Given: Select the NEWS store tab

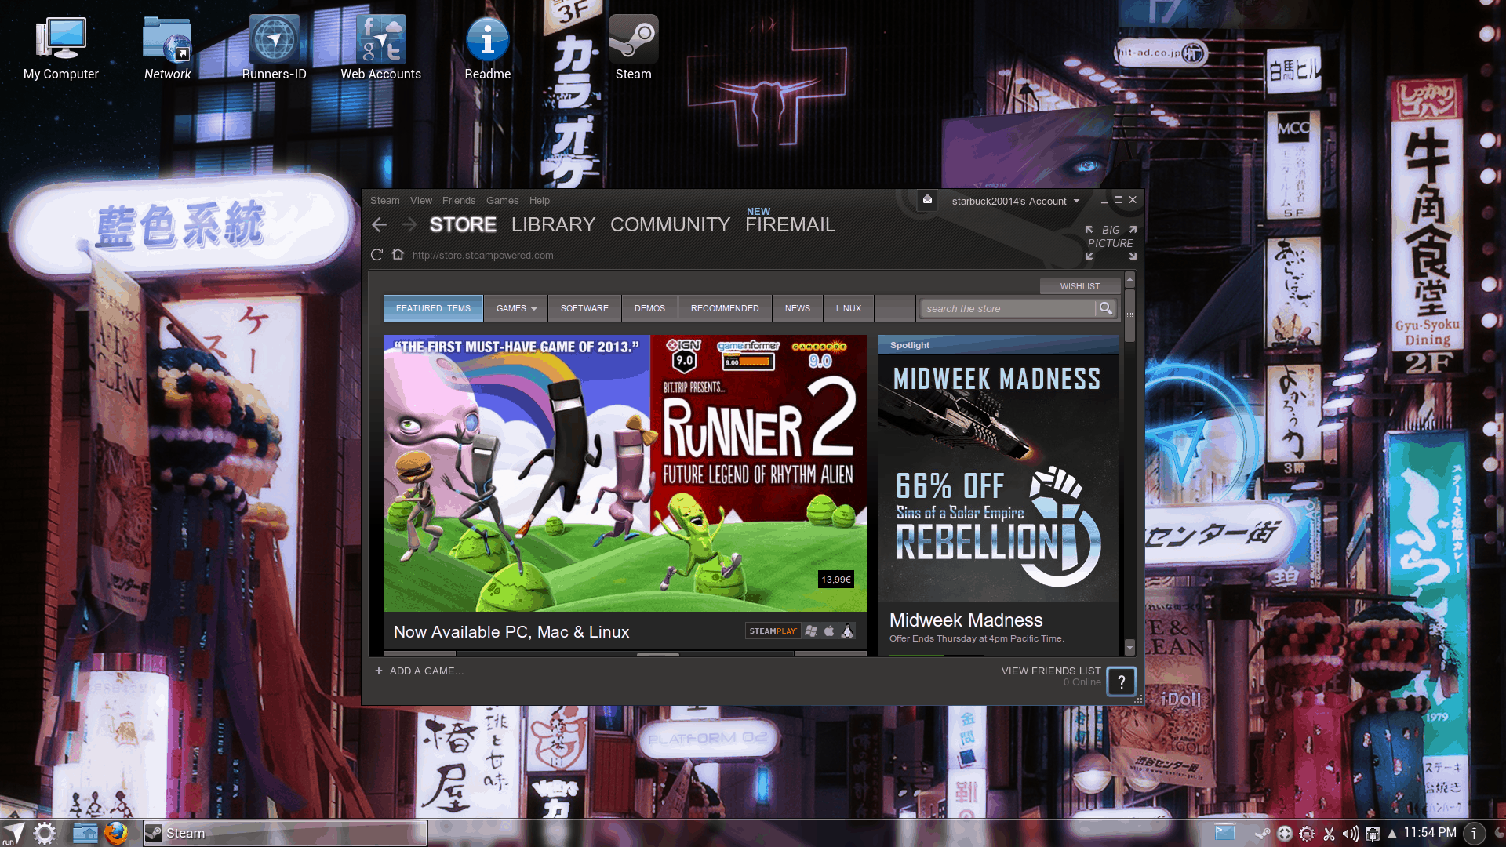Looking at the screenshot, I should 798,308.
